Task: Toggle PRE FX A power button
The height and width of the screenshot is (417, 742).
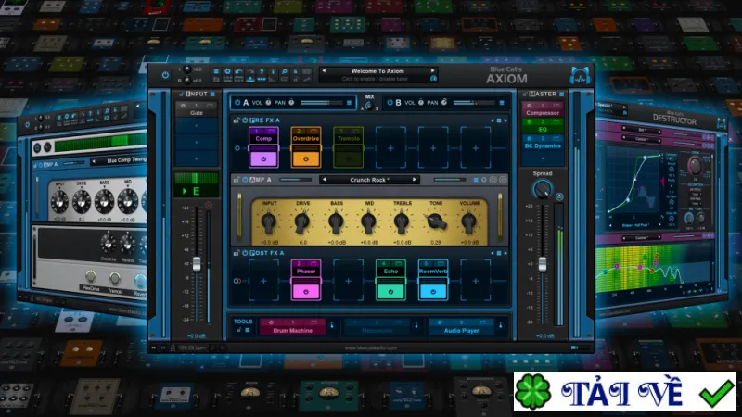Action: pyautogui.click(x=245, y=120)
